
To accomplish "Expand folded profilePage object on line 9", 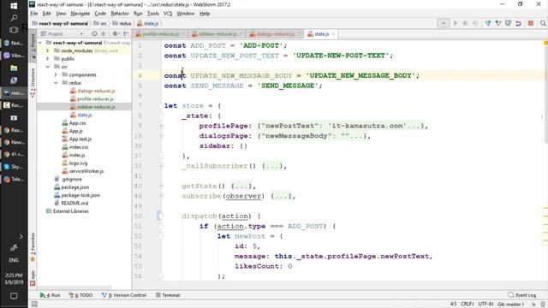I will click(x=161, y=126).
